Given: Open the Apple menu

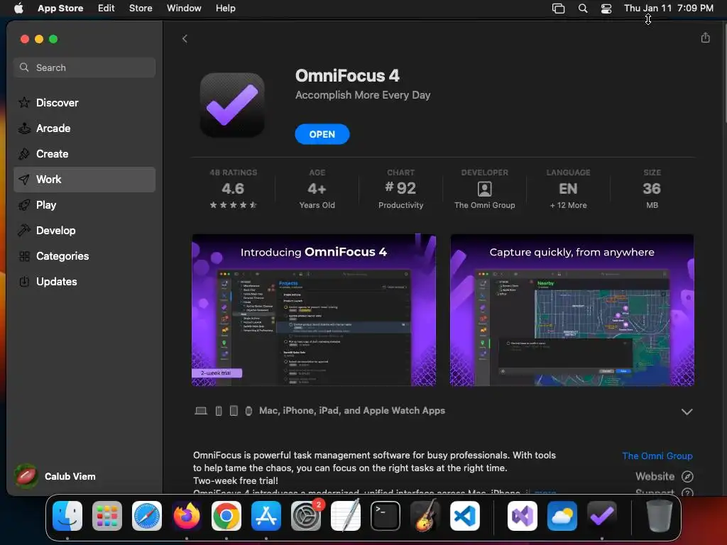Looking at the screenshot, I should click(18, 9).
